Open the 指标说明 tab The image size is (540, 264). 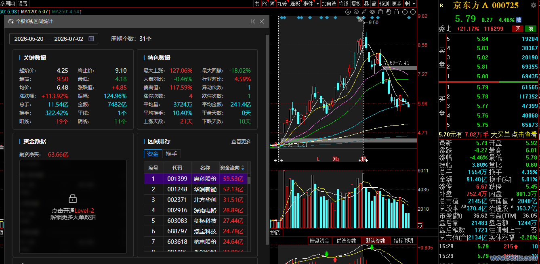(x=403, y=241)
